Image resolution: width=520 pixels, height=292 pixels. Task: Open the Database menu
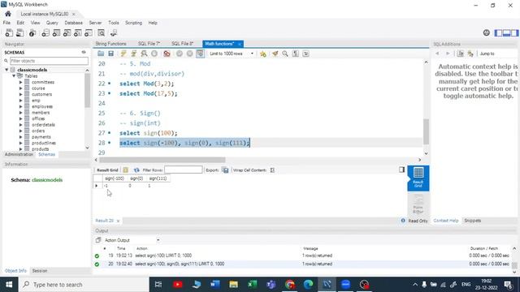(74, 23)
